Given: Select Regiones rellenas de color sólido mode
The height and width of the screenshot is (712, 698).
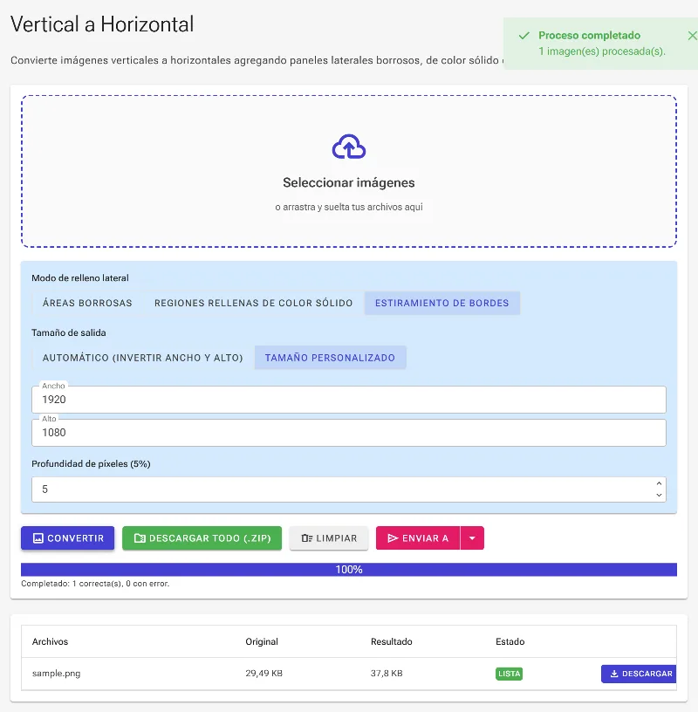Looking at the screenshot, I should (253, 303).
